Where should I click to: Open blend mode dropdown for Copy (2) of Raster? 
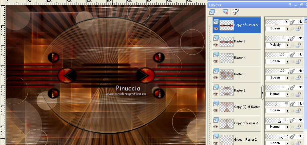287,111
